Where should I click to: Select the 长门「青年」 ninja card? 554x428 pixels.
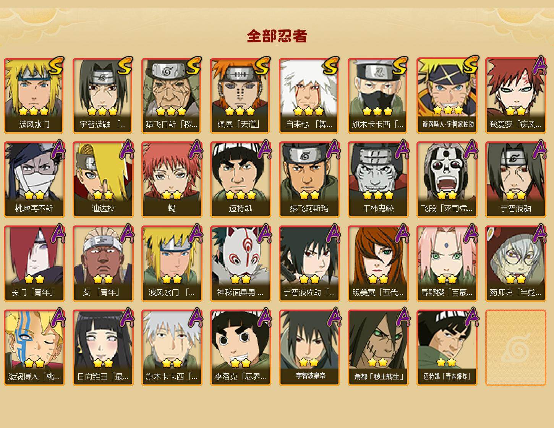(x=34, y=264)
